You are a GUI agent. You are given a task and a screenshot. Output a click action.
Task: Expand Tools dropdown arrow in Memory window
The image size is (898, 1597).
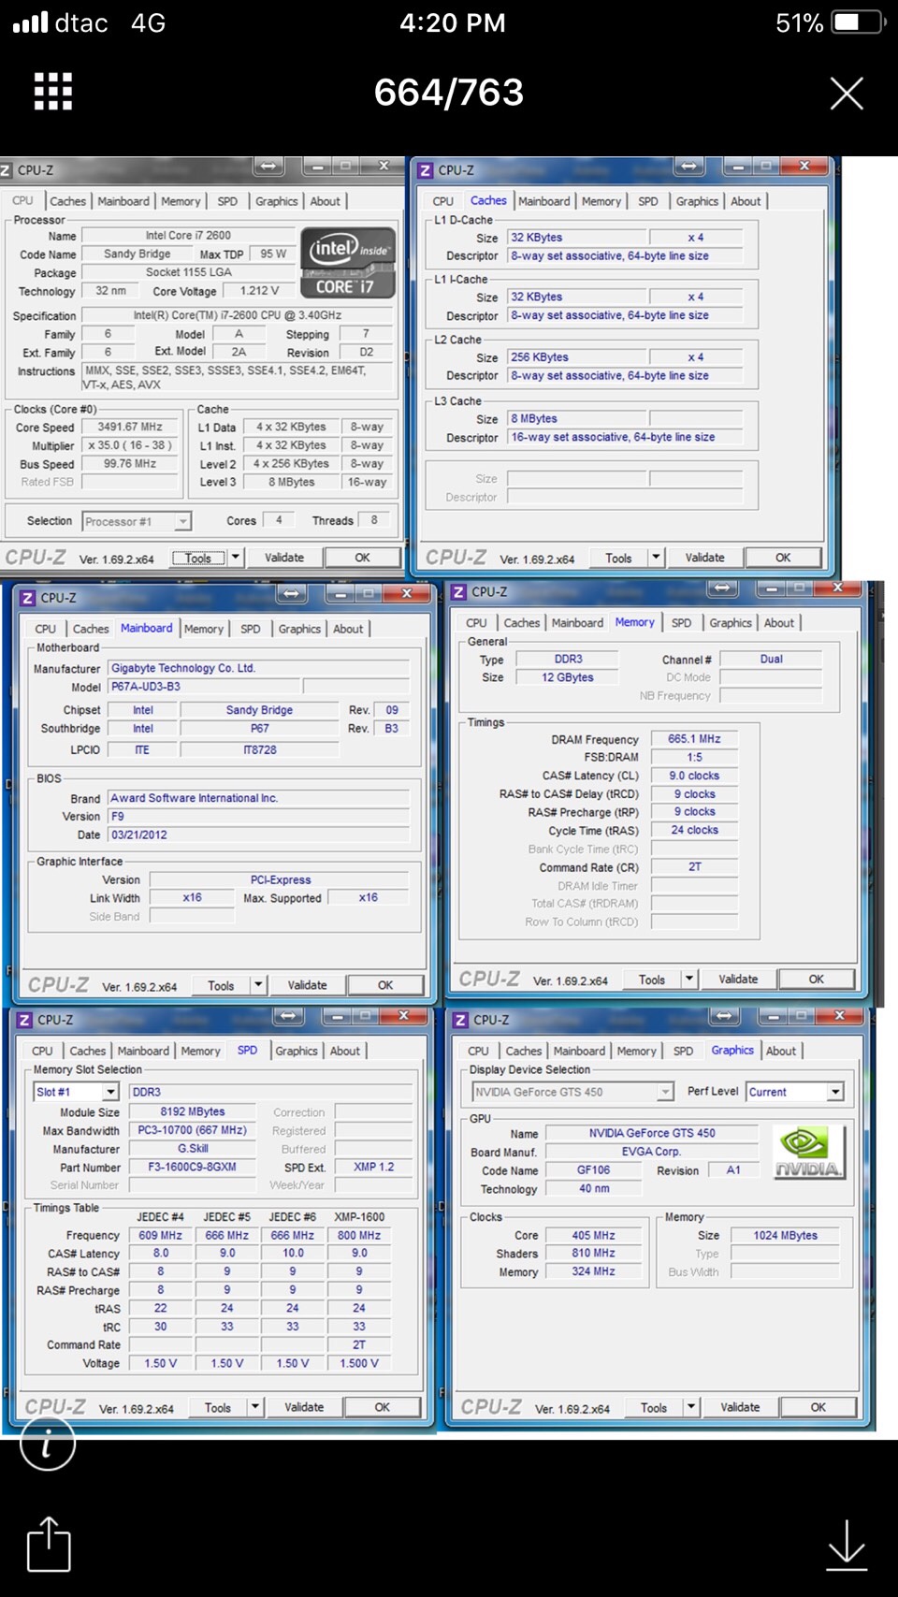(689, 980)
